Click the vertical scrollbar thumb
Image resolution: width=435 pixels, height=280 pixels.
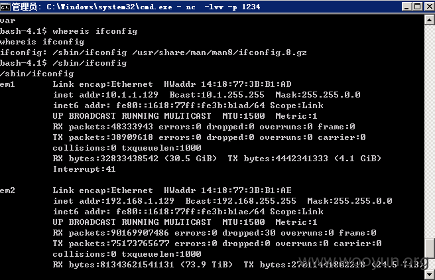(429, 249)
